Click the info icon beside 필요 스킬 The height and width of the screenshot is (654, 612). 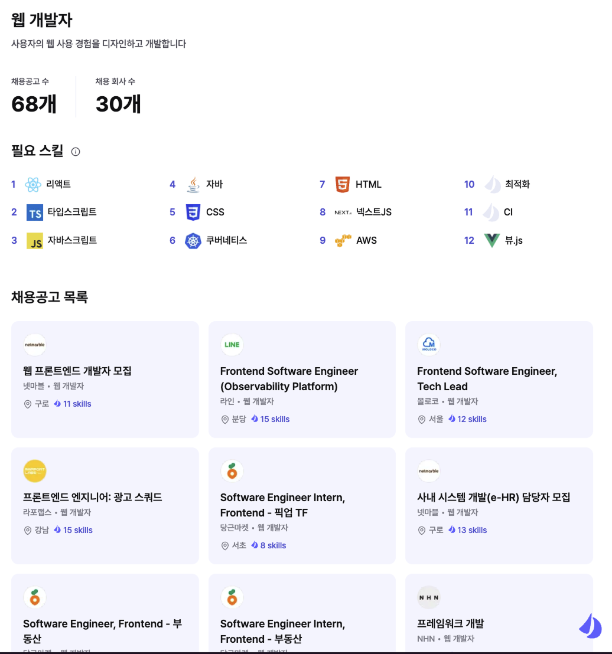(x=76, y=152)
